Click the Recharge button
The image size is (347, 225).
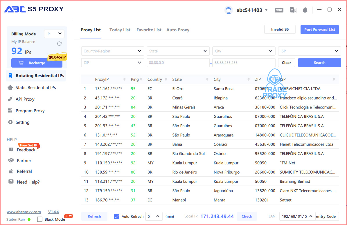pyautogui.click(x=37, y=63)
